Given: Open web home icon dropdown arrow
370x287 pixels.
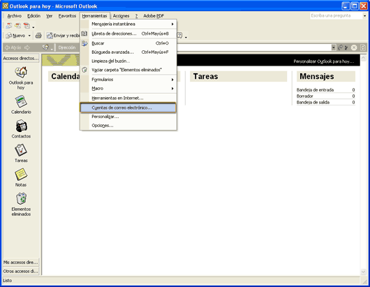Looking at the screenshot, I should pyautogui.click(x=52, y=49).
